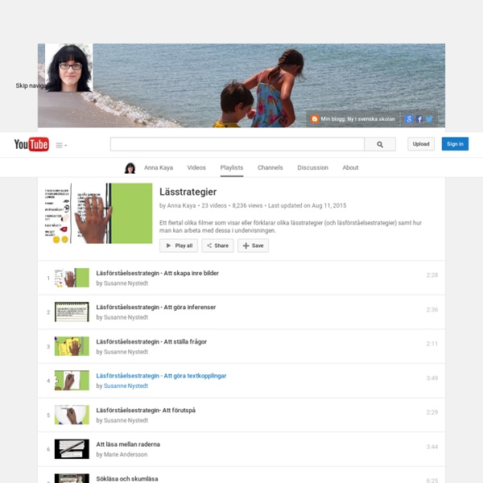Click the Marie Andersson channel link
The image size is (483, 483).
[126, 454]
